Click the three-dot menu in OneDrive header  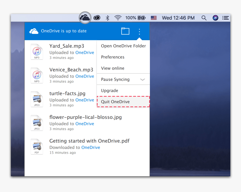(x=139, y=31)
